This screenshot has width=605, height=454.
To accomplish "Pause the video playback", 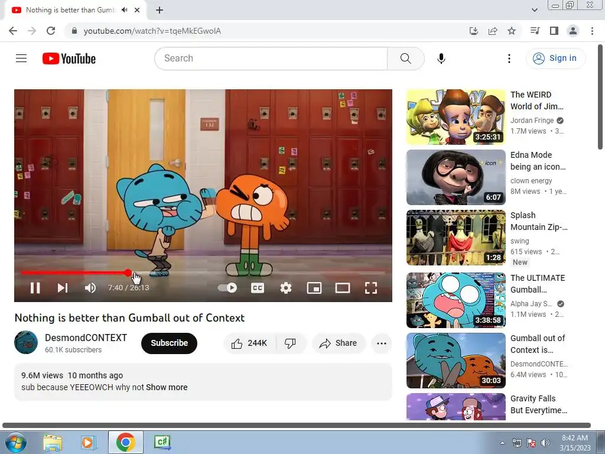I will (35, 288).
